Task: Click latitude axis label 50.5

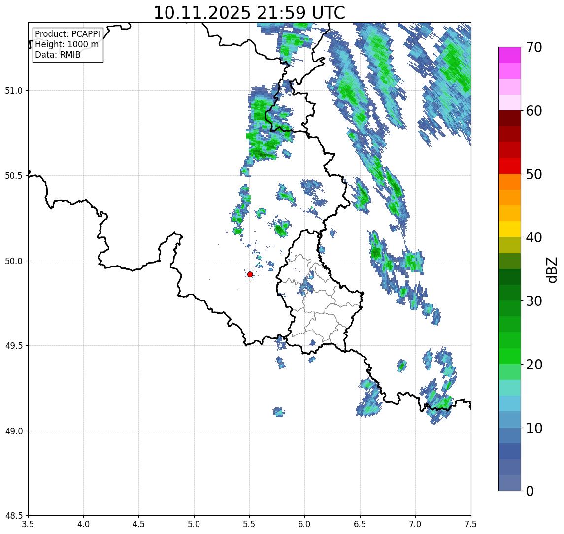Action: pyautogui.click(x=14, y=176)
